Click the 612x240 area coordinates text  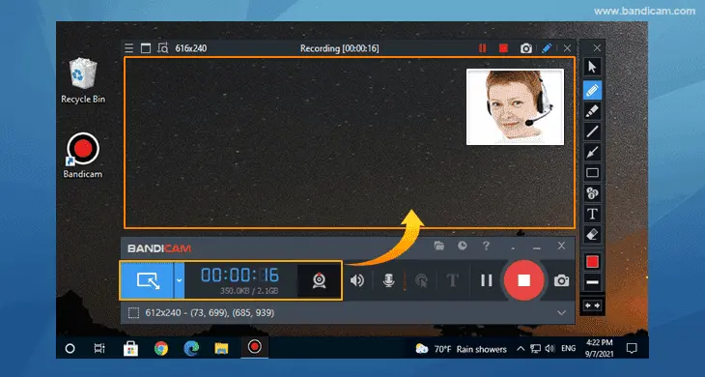tap(210, 312)
